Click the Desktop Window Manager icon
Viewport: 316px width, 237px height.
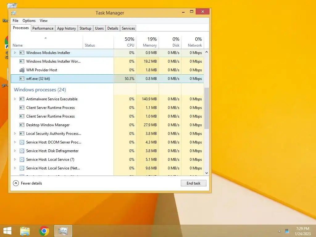tap(22, 125)
